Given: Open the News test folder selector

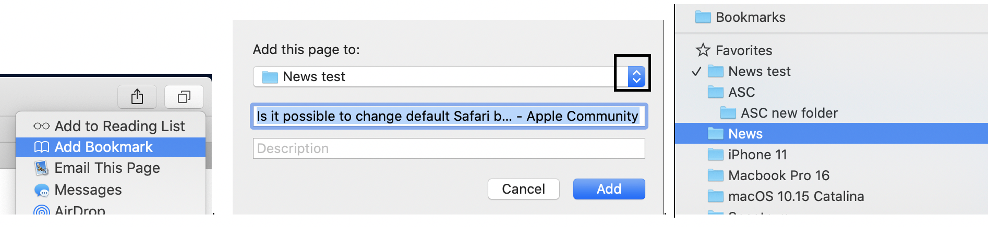Looking at the screenshot, I should point(438,77).
